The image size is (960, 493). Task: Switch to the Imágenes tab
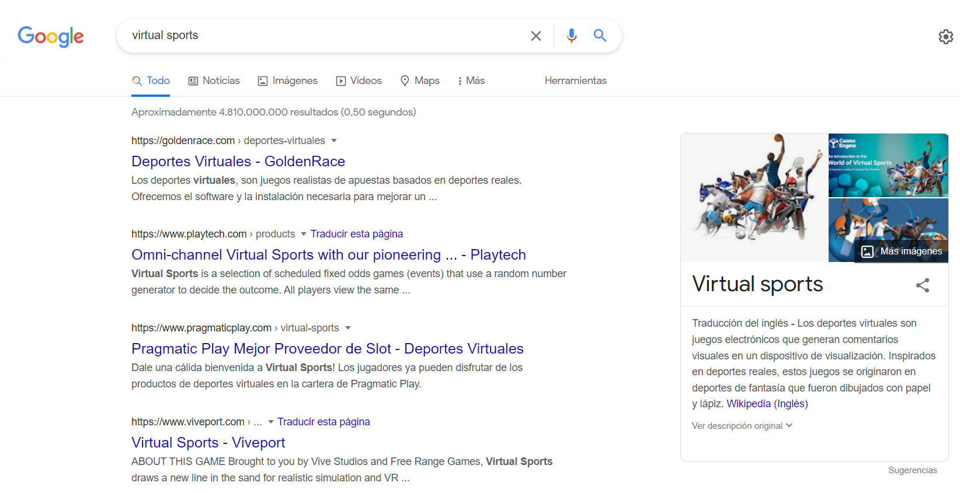tap(288, 81)
